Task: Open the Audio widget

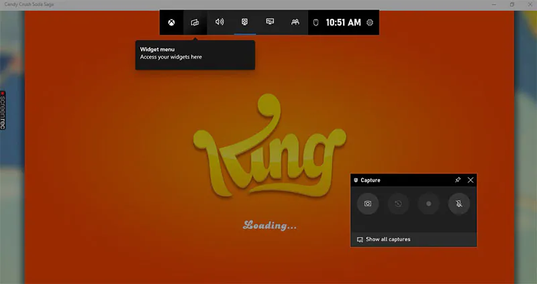Action: [219, 22]
